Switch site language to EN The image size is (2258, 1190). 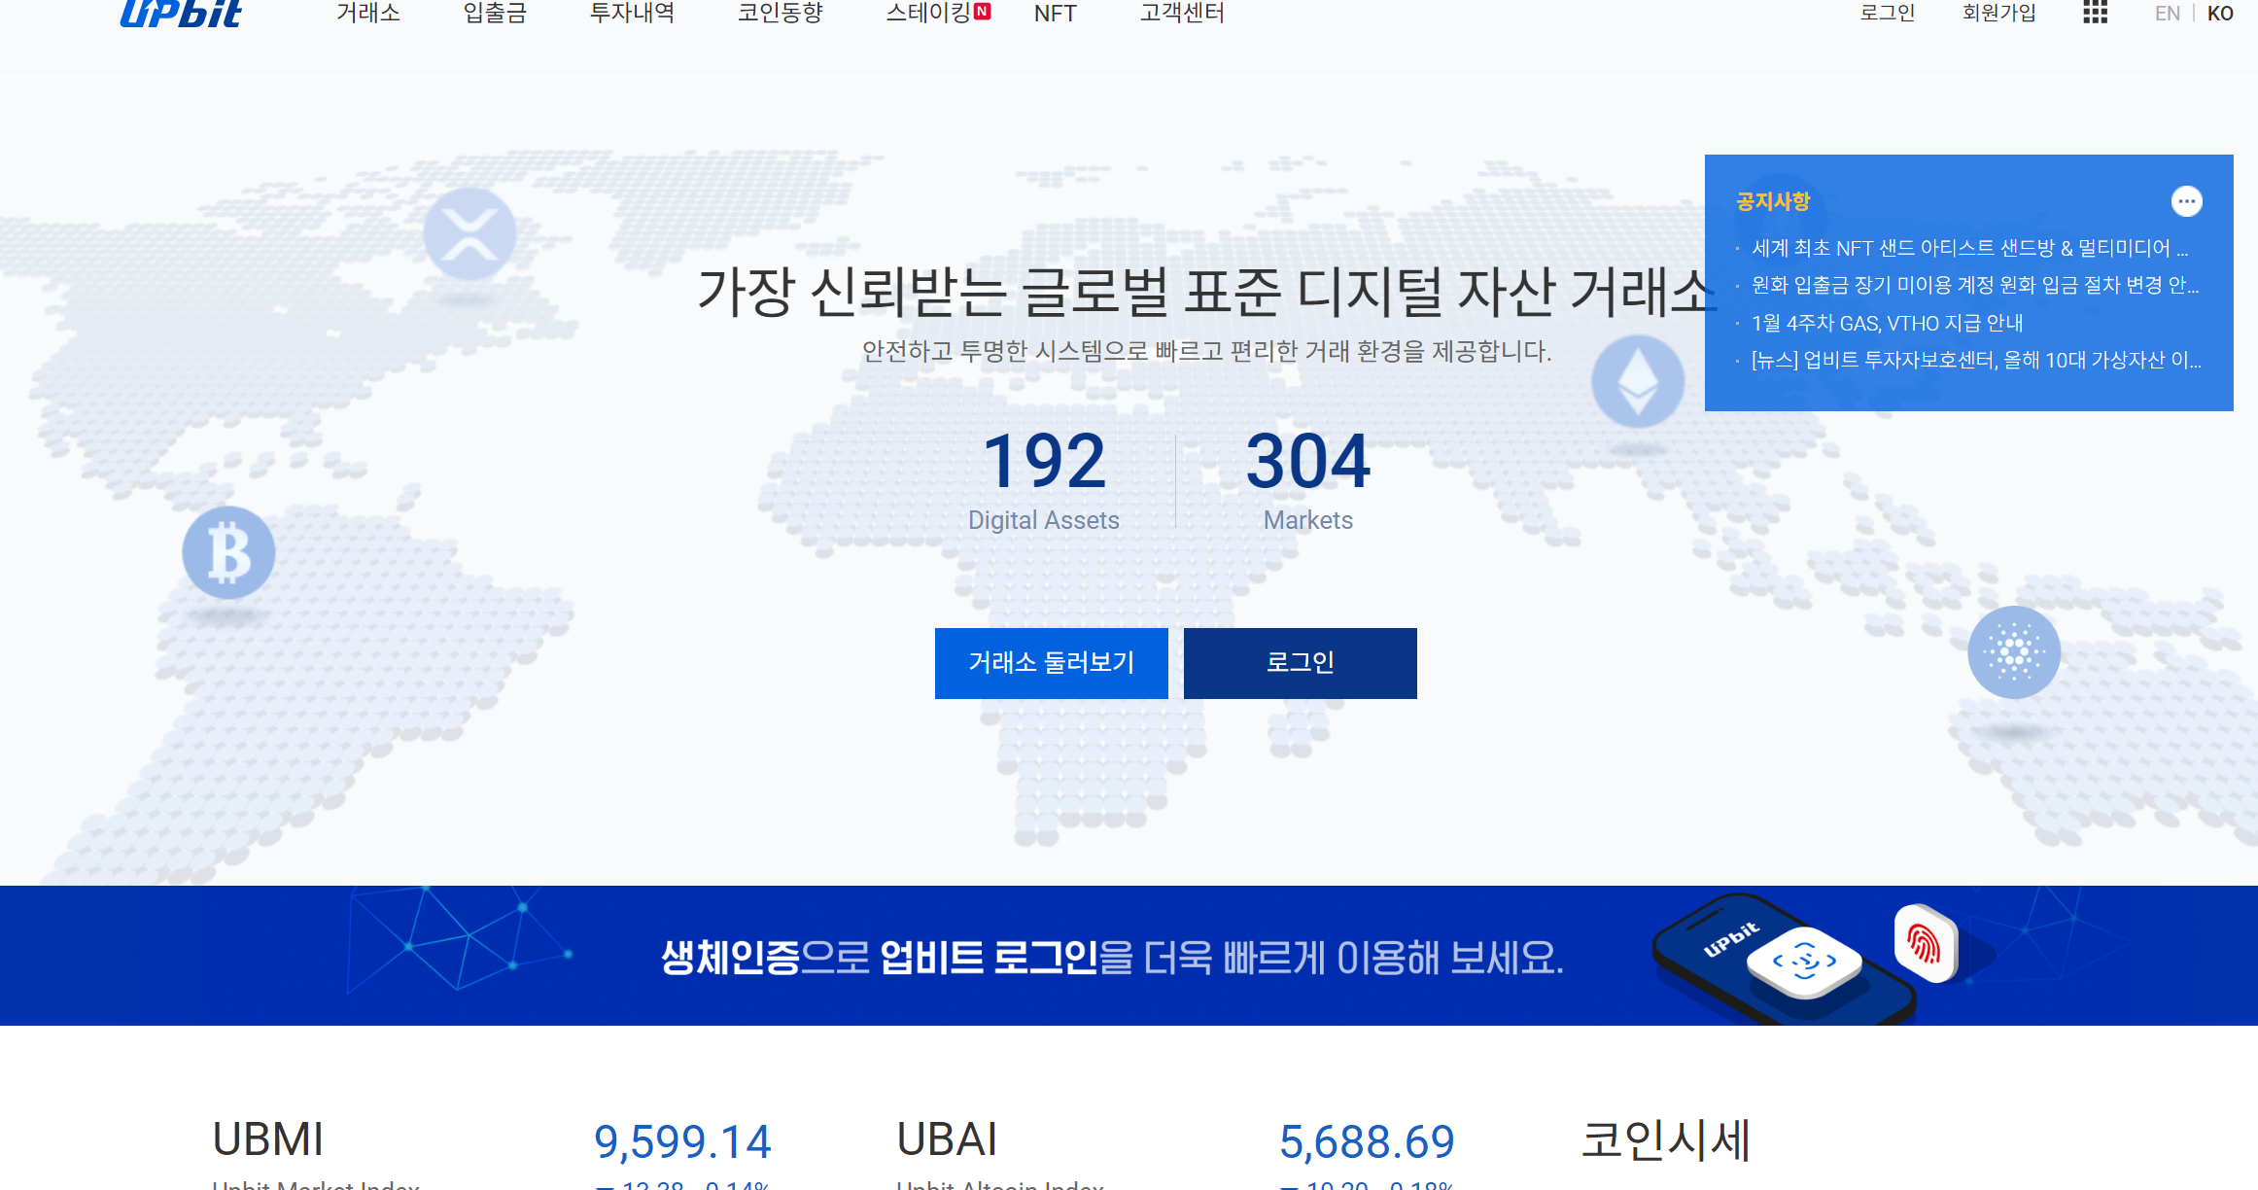[x=2169, y=13]
